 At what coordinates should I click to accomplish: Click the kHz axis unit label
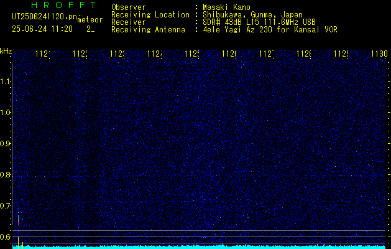coord(6,52)
